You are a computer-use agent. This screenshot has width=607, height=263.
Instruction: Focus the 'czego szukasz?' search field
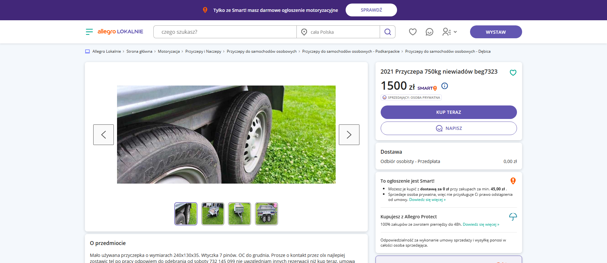point(225,32)
